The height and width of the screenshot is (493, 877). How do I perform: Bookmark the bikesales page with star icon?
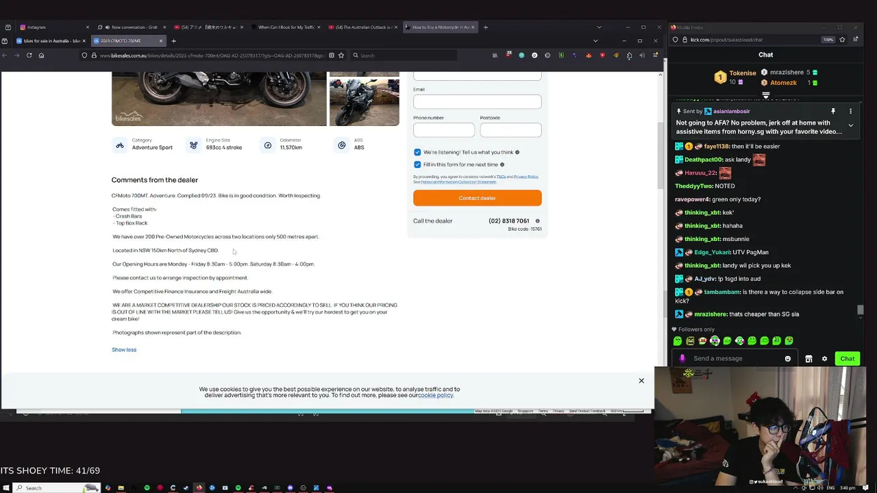(x=341, y=55)
